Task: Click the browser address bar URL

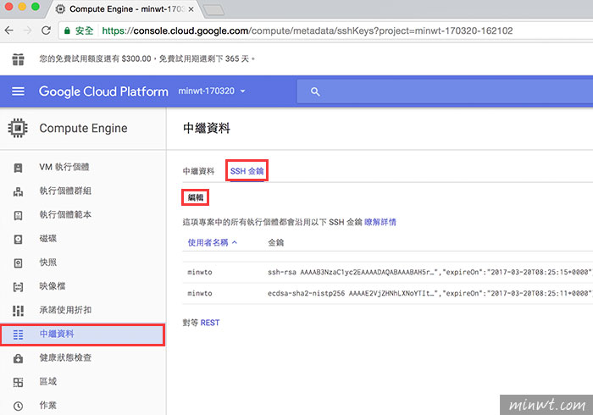Action: (x=307, y=30)
